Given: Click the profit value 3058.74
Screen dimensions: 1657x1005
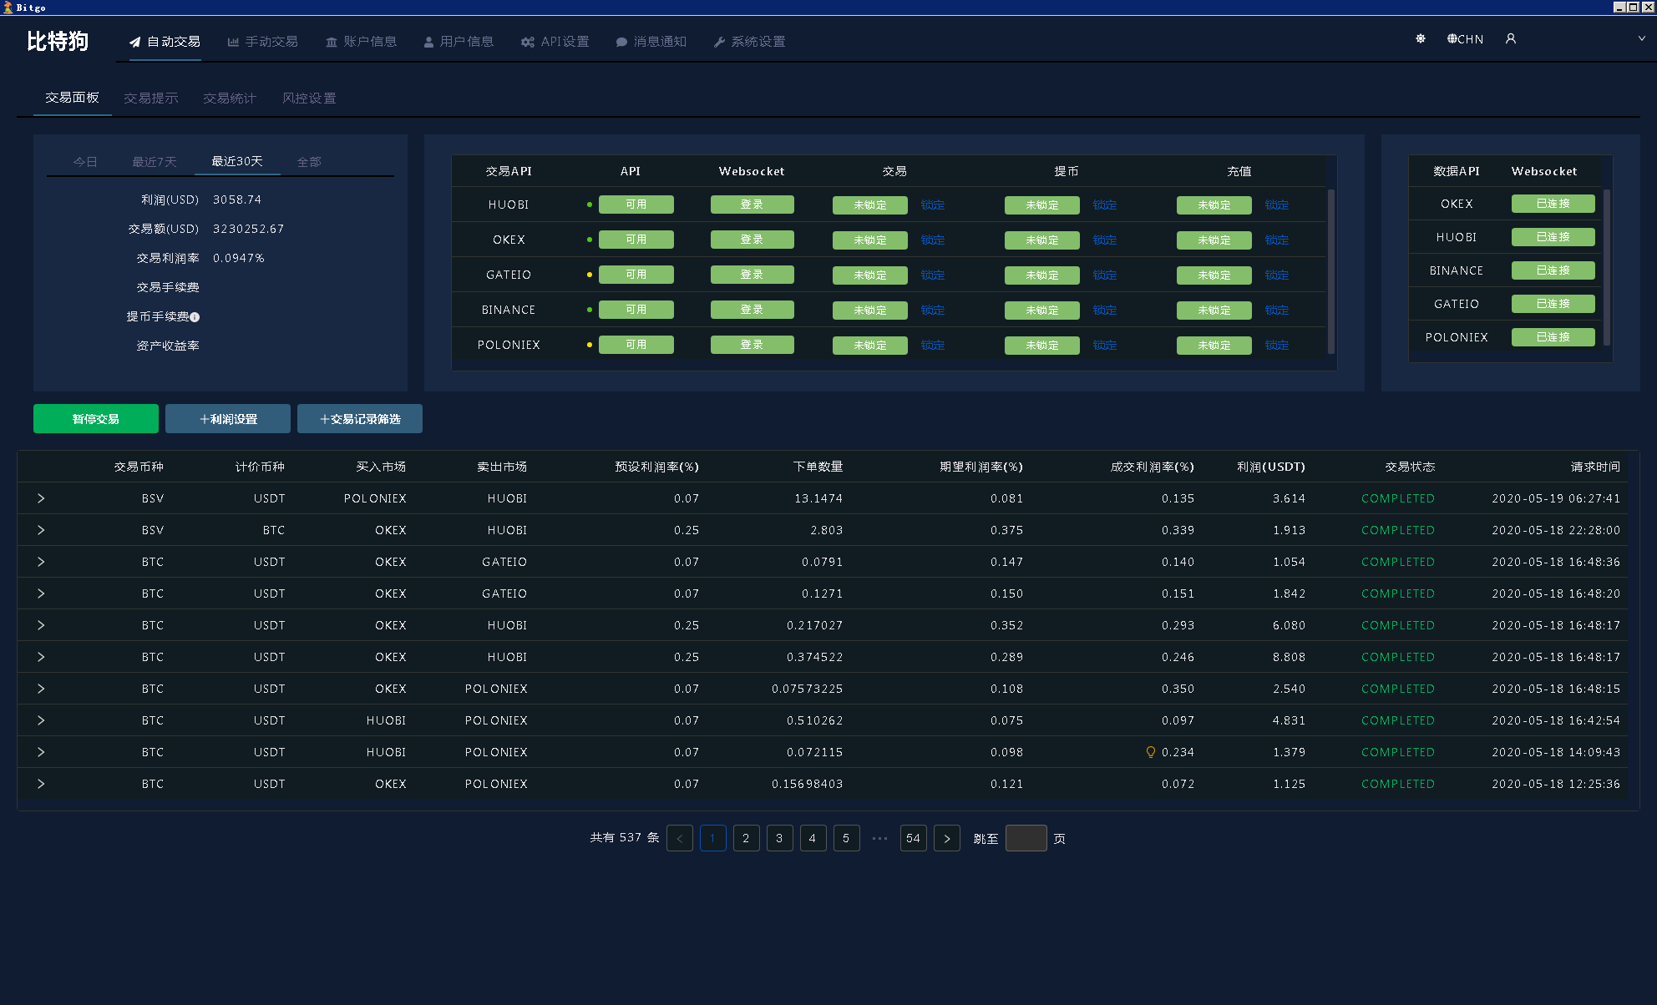Looking at the screenshot, I should click(x=237, y=199).
